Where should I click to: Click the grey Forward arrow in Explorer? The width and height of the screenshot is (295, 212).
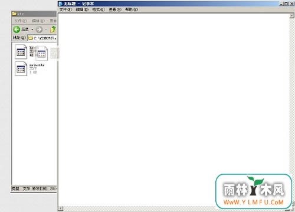[39, 29]
